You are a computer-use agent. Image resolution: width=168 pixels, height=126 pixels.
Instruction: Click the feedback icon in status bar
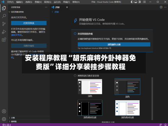click(161, 125)
